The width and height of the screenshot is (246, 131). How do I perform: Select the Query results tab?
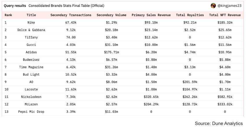[15, 6]
